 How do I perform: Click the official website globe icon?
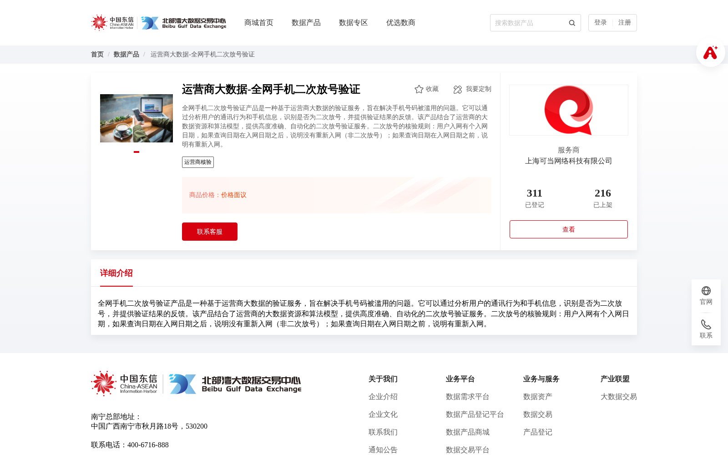click(x=706, y=291)
